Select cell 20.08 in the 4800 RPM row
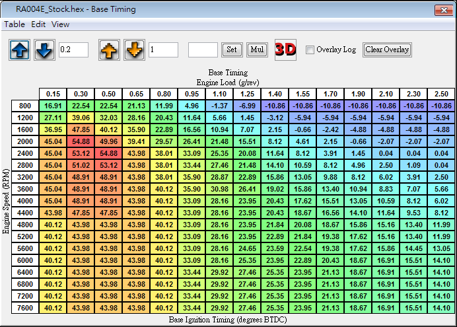This screenshot has height=327, width=457. coord(303,225)
